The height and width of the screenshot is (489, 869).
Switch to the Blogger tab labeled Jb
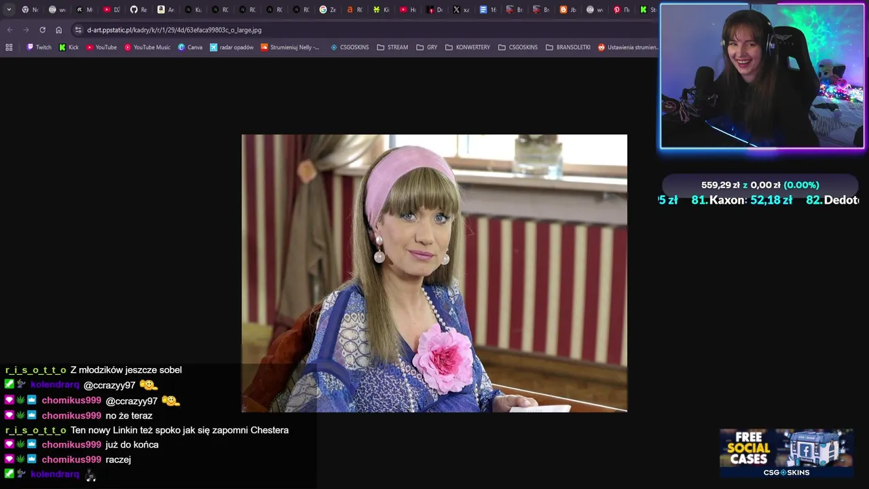[568, 10]
